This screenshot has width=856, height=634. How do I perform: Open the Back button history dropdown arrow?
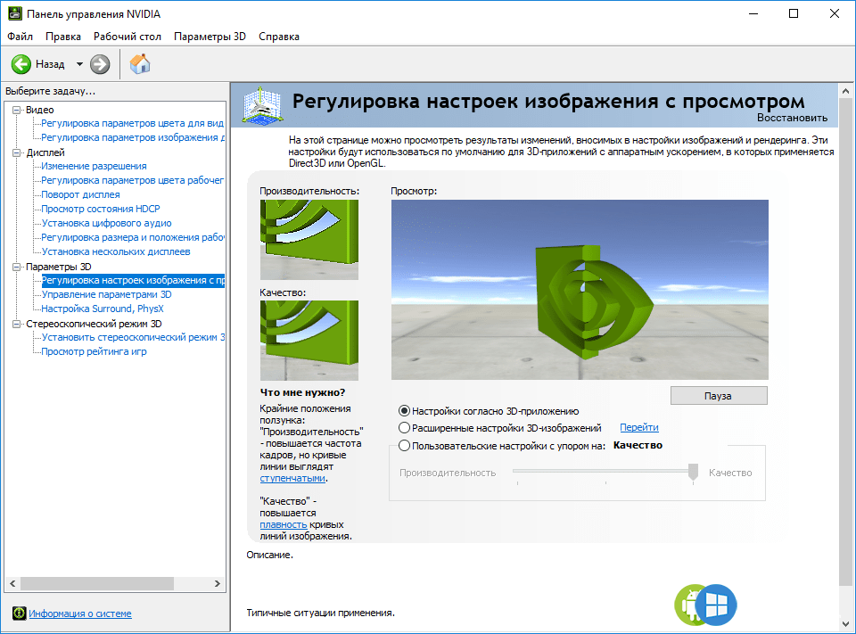pos(79,64)
